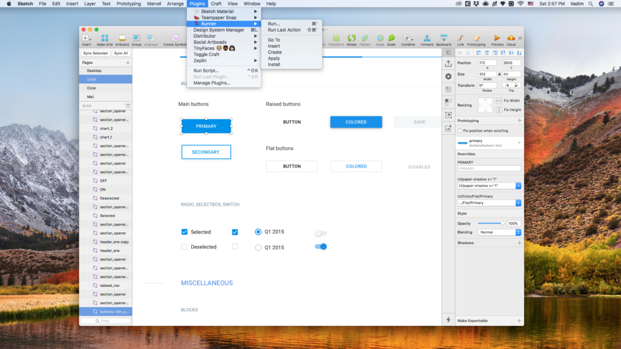Adjust the Opacity slider
Viewport: 621px width, 349px height.
(491, 224)
